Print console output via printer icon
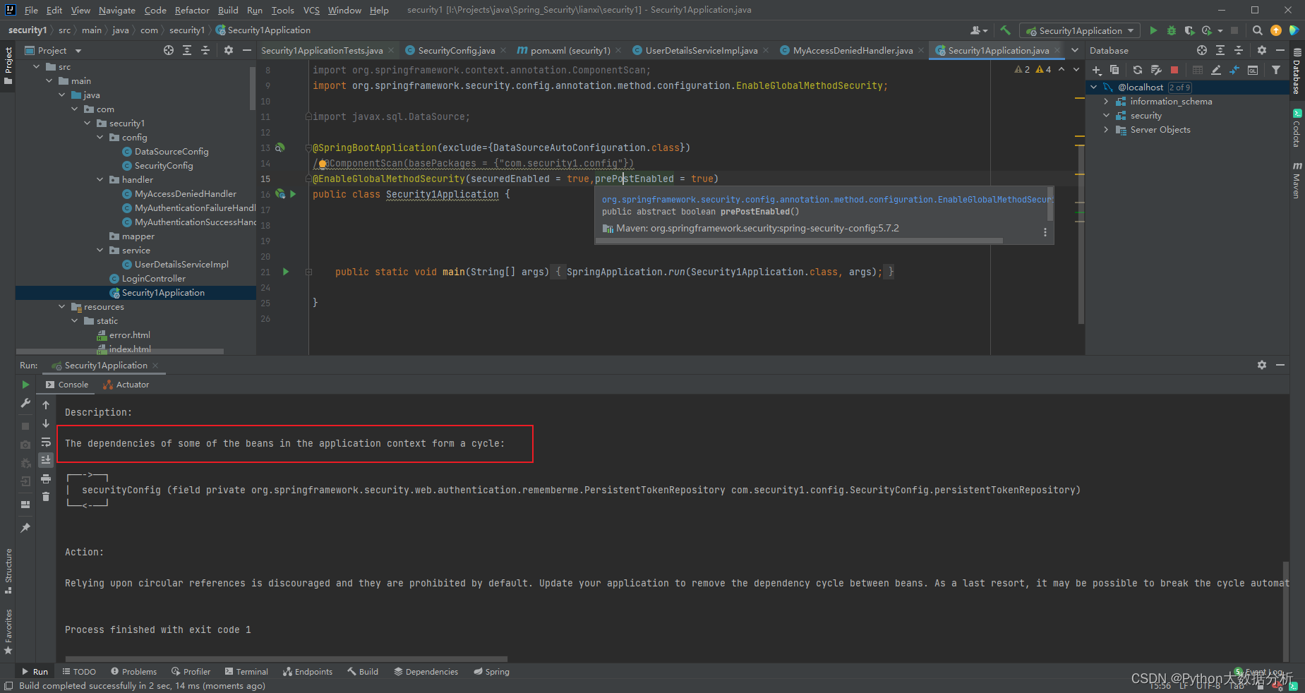 (x=46, y=478)
